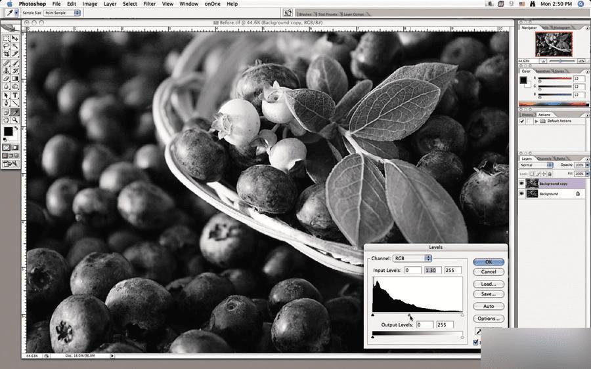Select the Healing Brush tool
Image resolution: width=591 pixels, height=369 pixels.
pyautogui.click(x=6, y=63)
